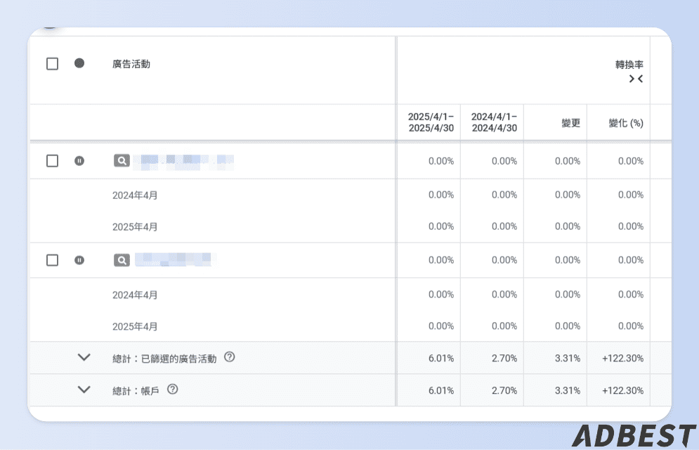The width and height of the screenshot is (699, 450).
Task: Sort by the 變更 column header
Action: [570, 122]
